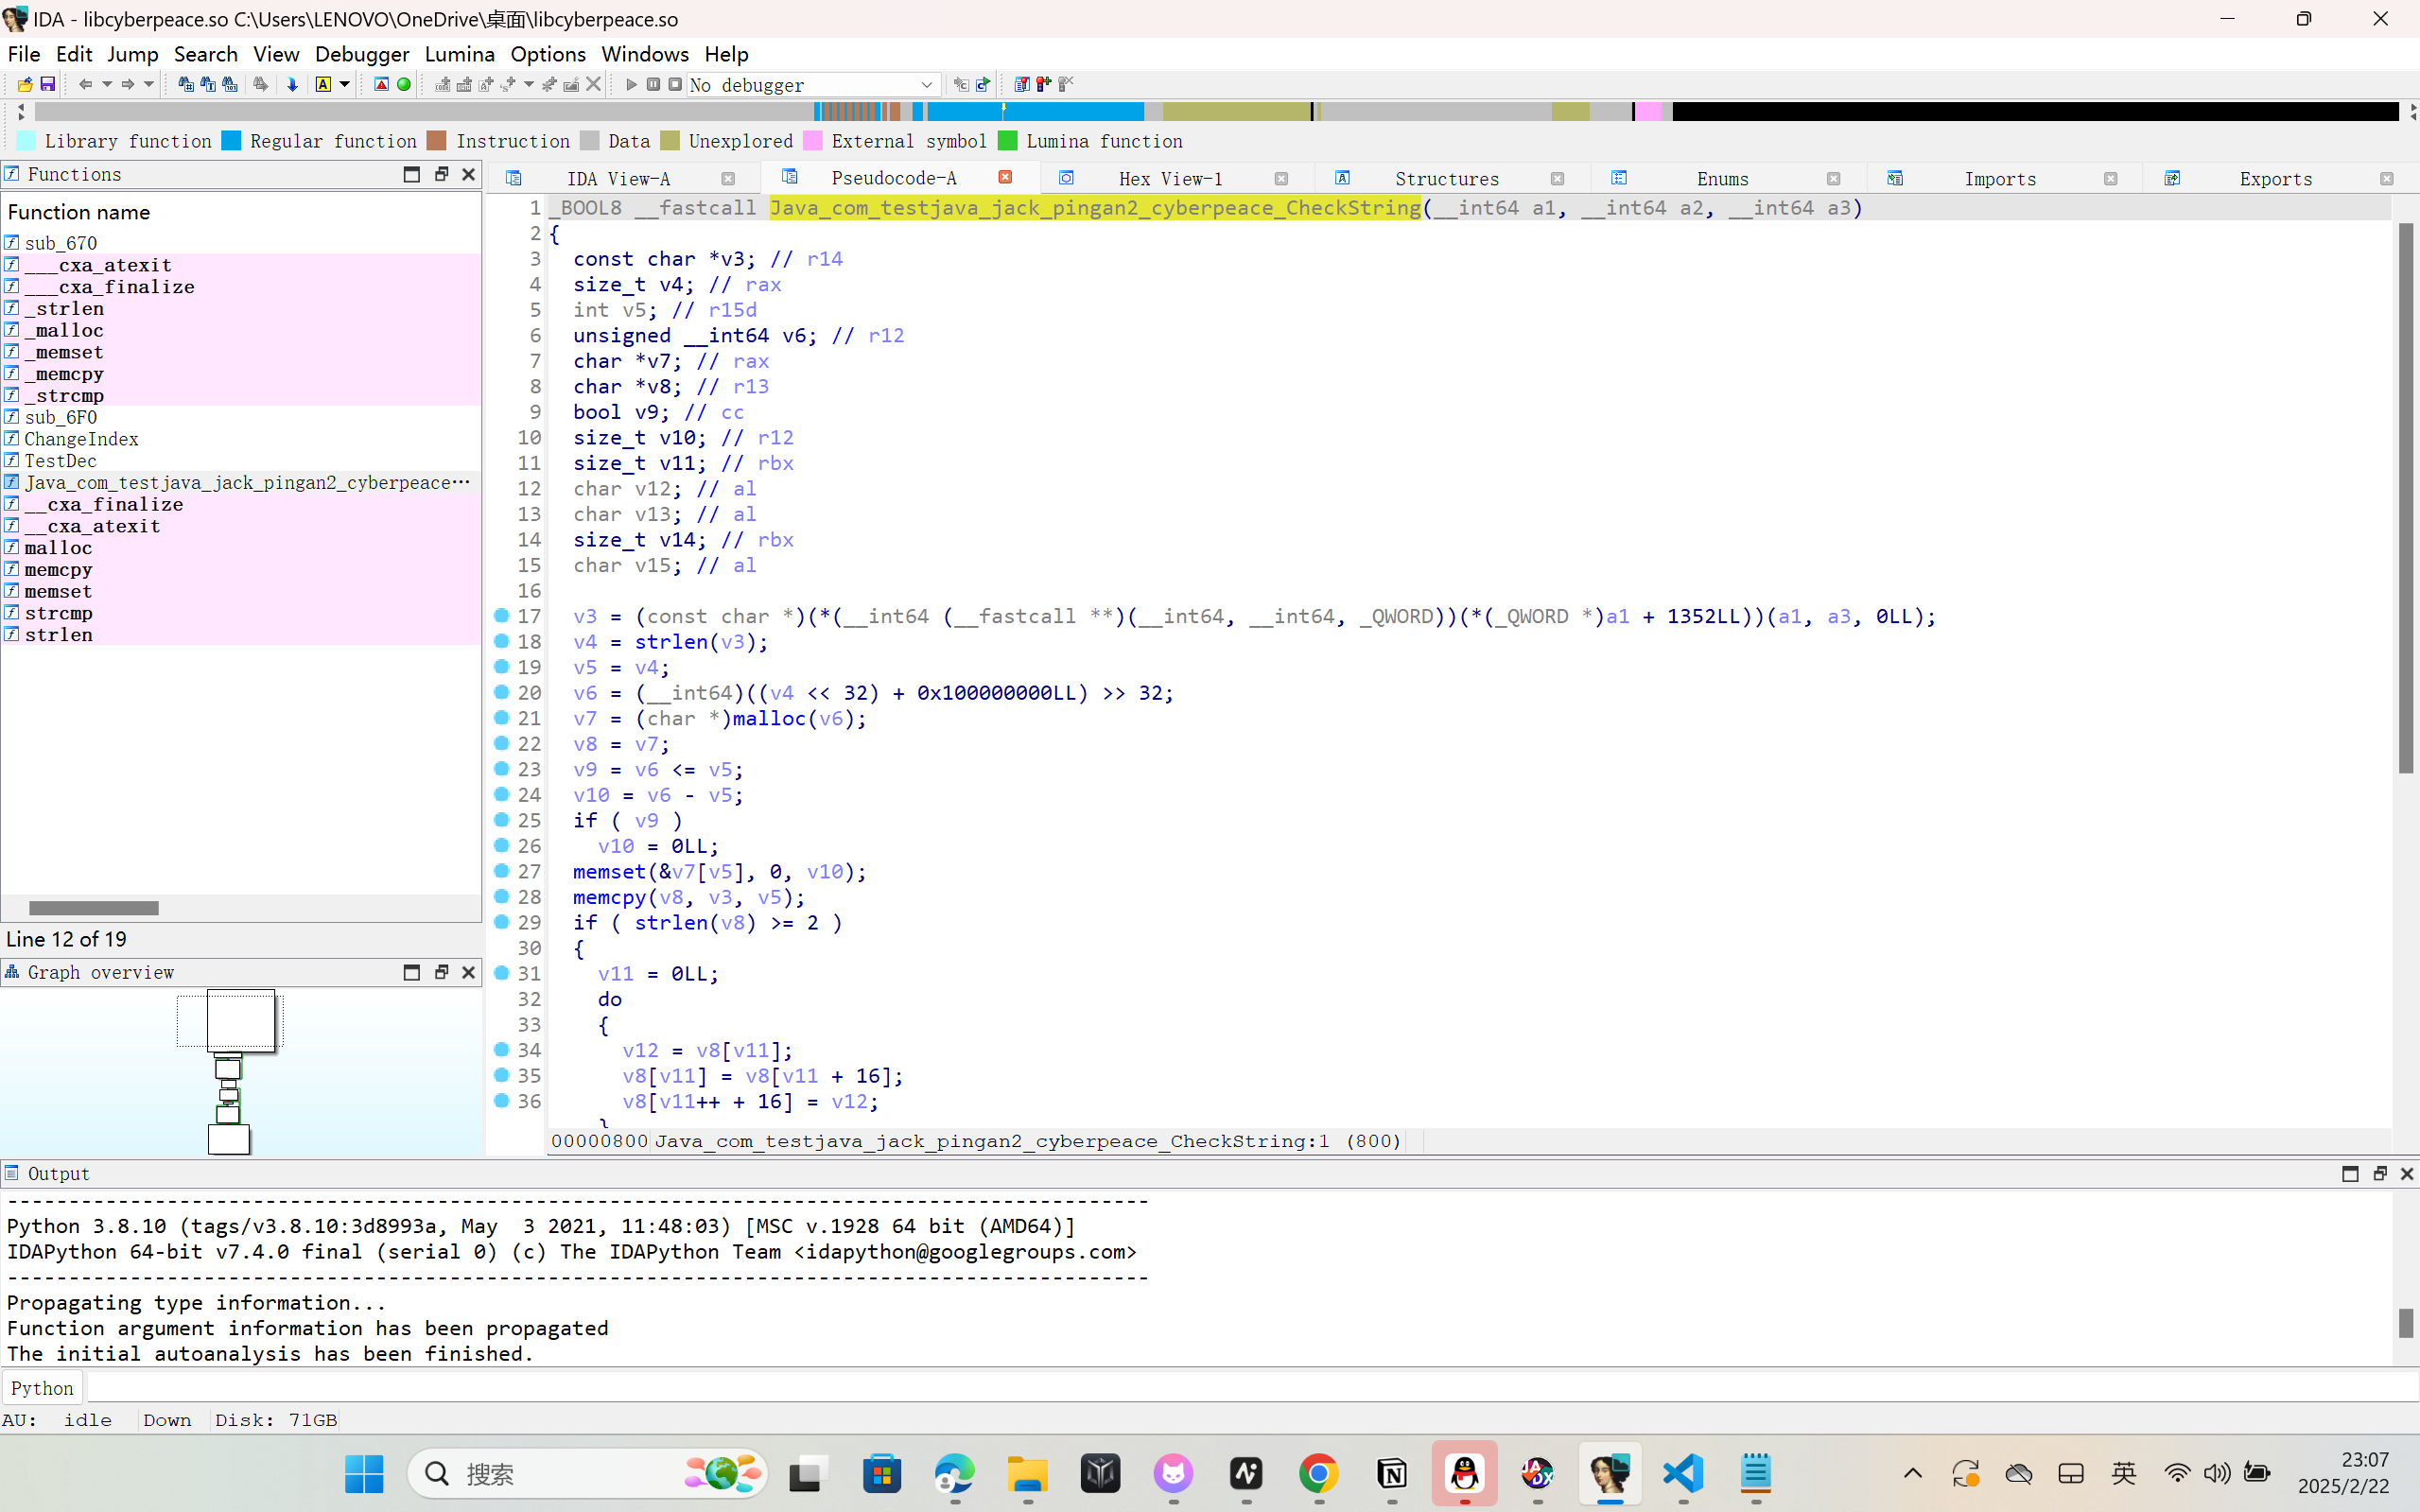Open dropdown next to yellow A icon
This screenshot has width=2420, height=1512.
345,84
